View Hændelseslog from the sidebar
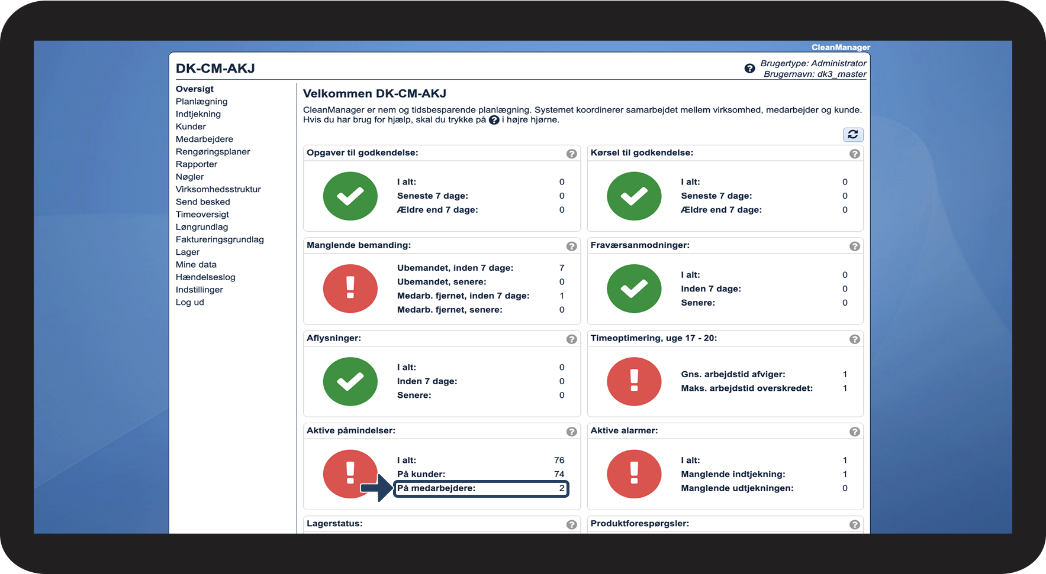 coord(206,277)
